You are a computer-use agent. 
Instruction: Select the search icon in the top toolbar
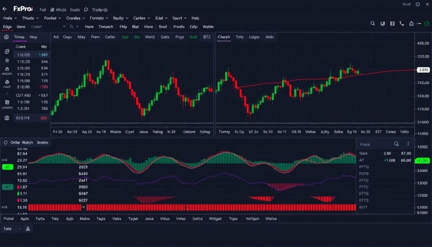(373, 24)
